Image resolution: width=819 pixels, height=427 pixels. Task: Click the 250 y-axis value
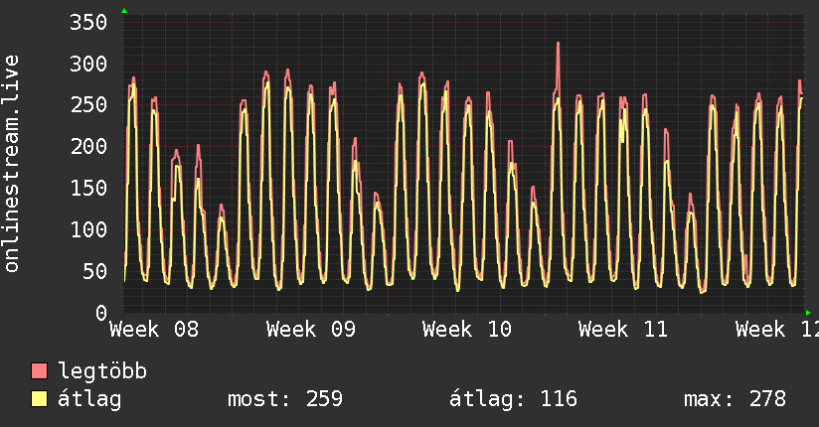(88, 104)
